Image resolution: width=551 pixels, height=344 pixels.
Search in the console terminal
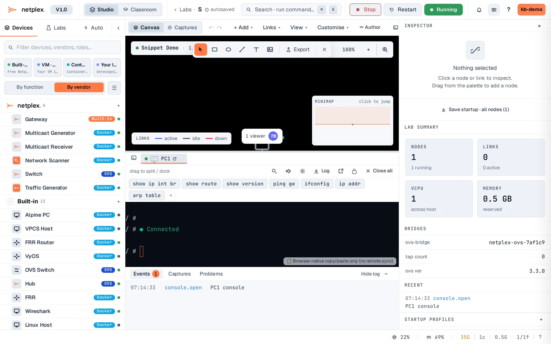click(x=274, y=171)
